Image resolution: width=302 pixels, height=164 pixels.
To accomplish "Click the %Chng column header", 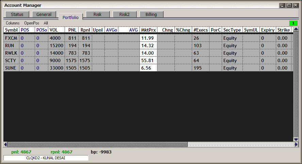I will pos(183,30).
